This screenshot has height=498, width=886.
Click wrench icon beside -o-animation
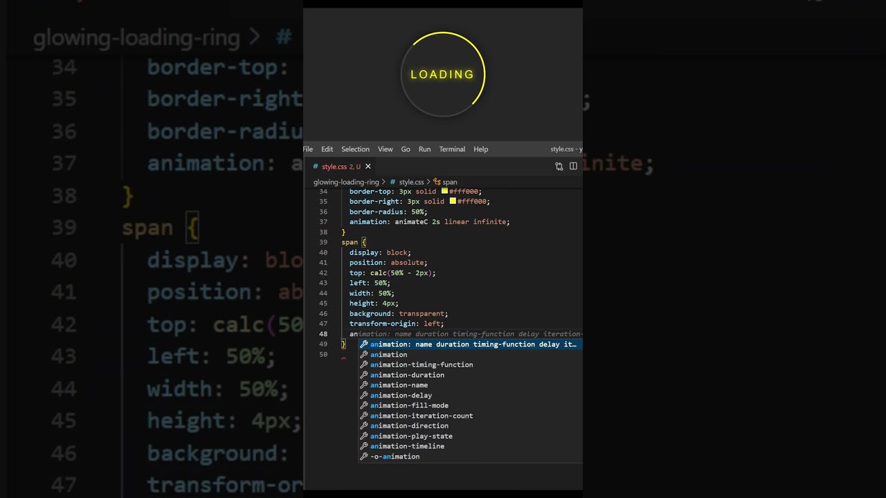(364, 456)
